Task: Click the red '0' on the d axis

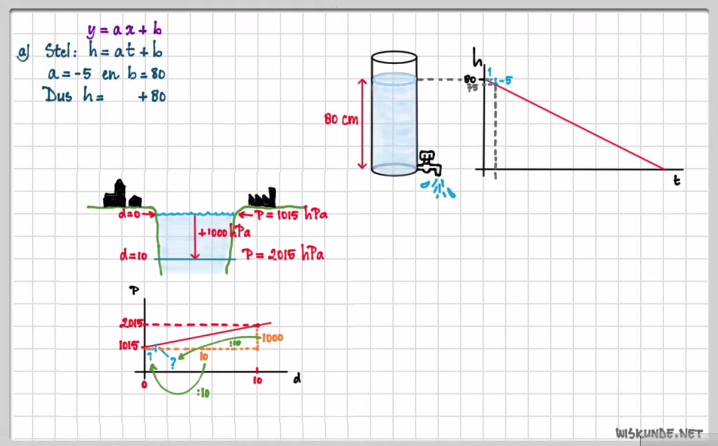Action: [144, 384]
